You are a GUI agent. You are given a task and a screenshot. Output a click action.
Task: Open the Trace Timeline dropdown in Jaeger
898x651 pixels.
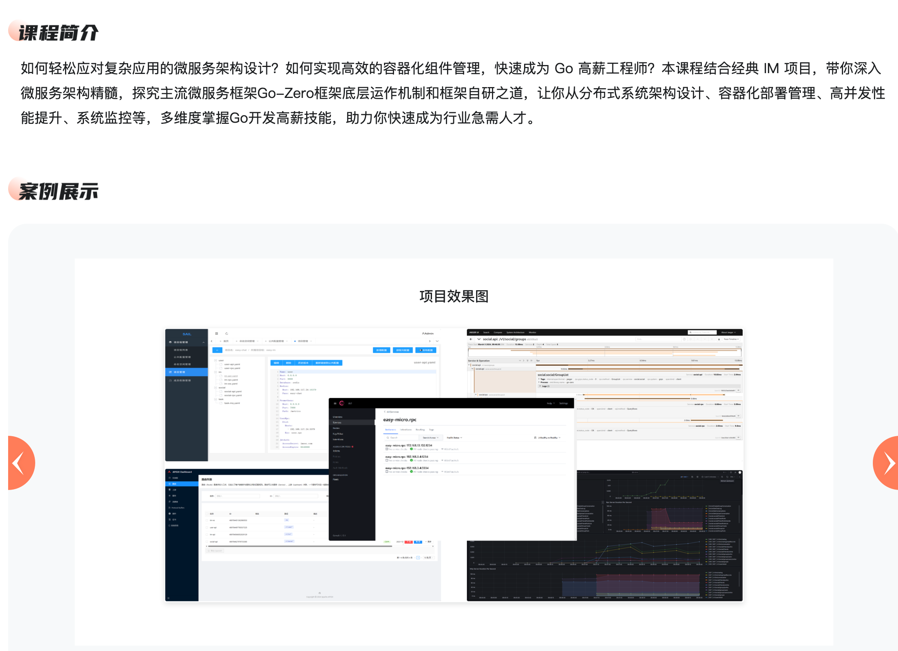(731, 339)
